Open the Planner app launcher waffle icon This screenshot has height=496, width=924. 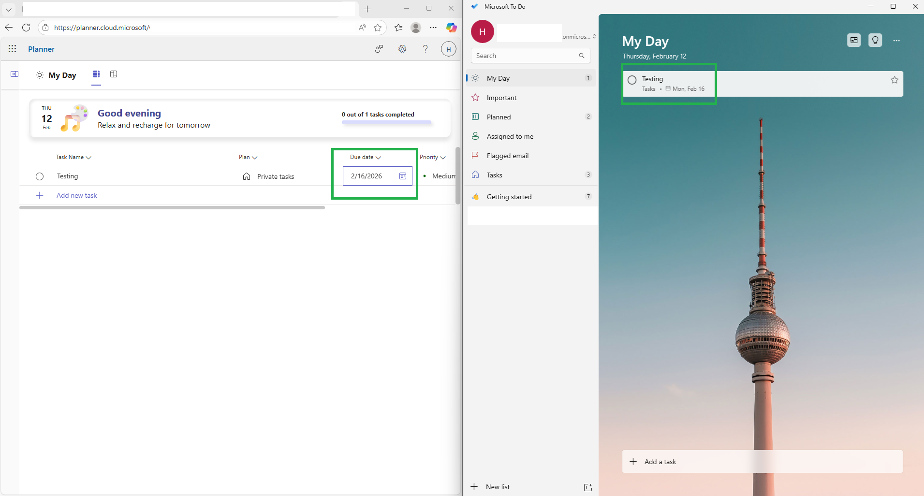click(13, 49)
